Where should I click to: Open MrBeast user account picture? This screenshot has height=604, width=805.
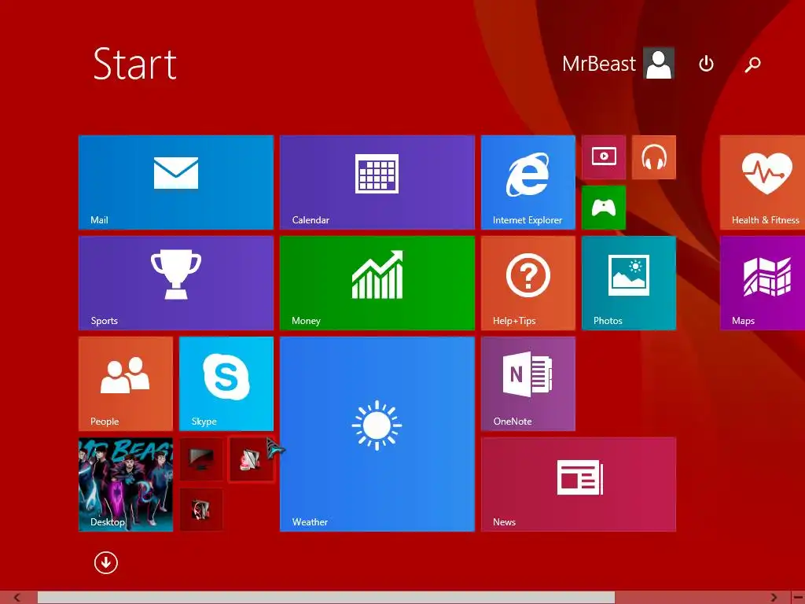[x=660, y=63]
